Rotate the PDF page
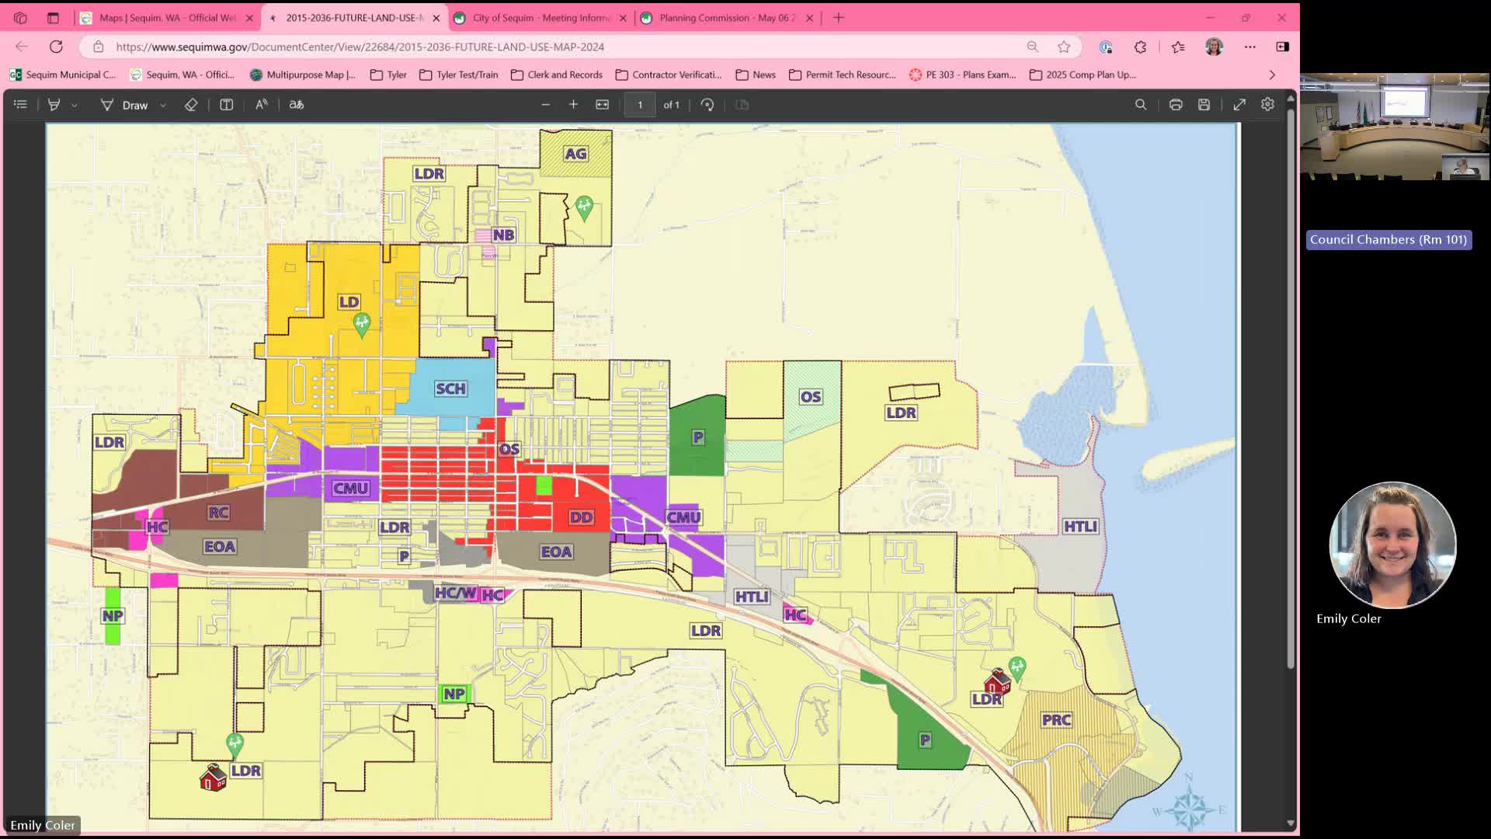Image resolution: width=1491 pixels, height=839 pixels. [707, 104]
